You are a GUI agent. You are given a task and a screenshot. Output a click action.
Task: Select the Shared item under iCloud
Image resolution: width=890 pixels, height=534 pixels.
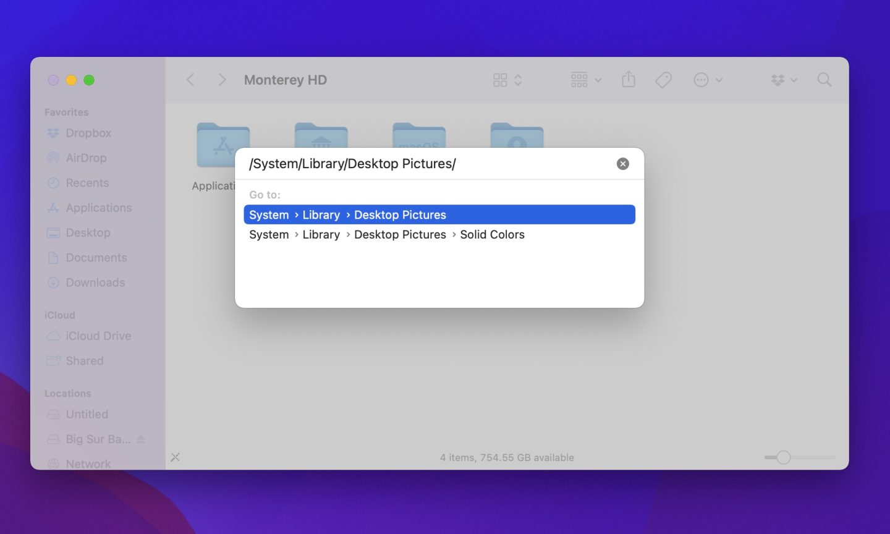84,360
